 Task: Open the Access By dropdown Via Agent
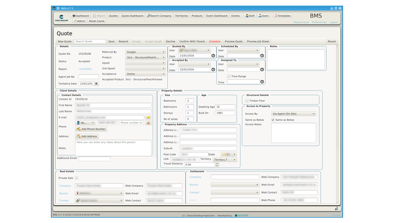294,114
